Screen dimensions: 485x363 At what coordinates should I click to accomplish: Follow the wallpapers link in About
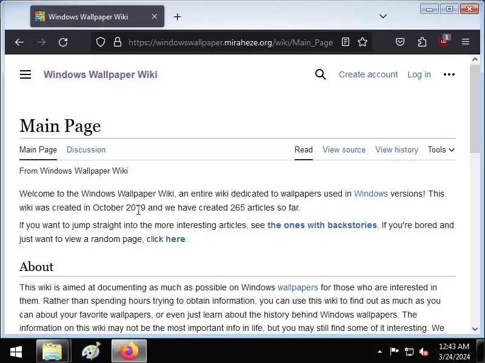pos(298,287)
